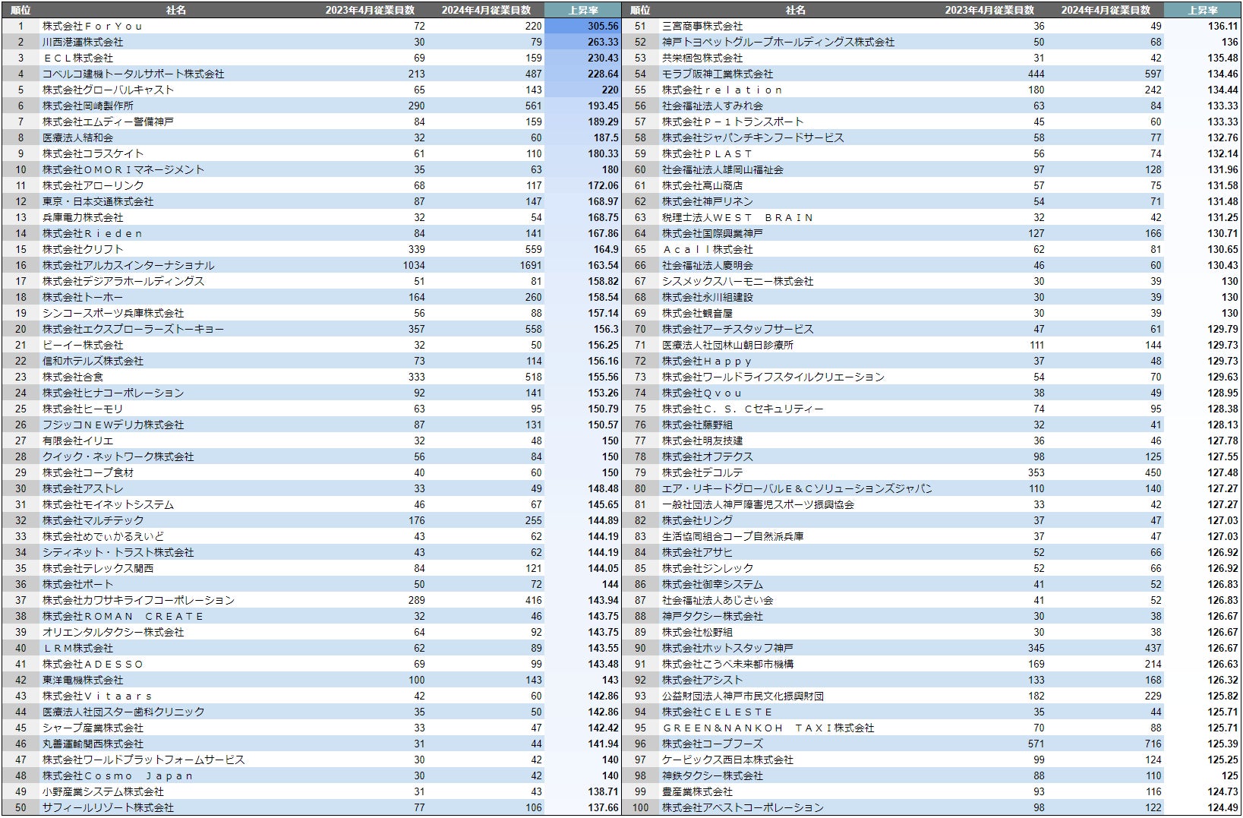Select the 株式会社ホットスタッフ神戸 cell
Screen dimensions: 1243x818
point(728,648)
